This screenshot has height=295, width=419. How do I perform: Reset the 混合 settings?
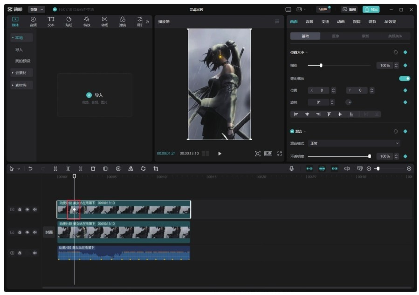click(396, 131)
